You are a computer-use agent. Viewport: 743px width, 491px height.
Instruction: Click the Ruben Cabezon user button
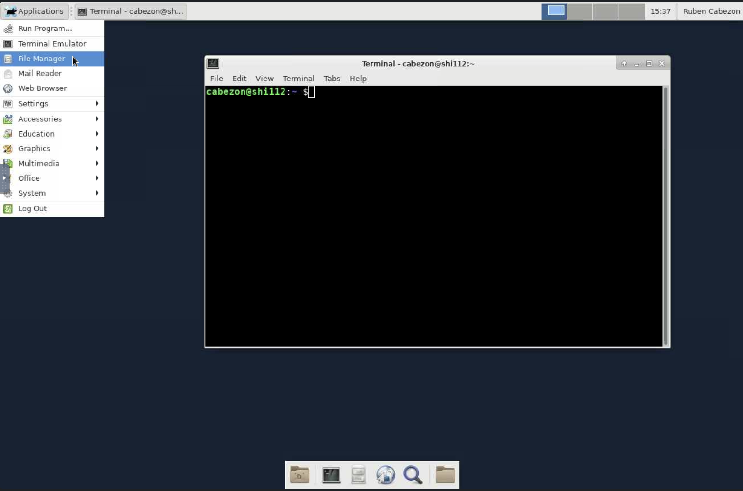click(x=711, y=11)
